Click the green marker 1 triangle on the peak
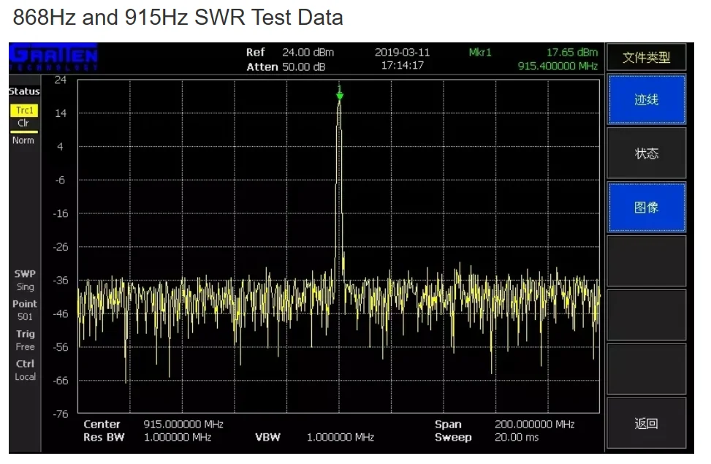 click(339, 93)
